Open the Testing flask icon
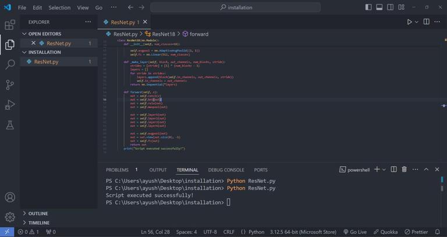This screenshot has height=237, width=447. [x=10, y=125]
